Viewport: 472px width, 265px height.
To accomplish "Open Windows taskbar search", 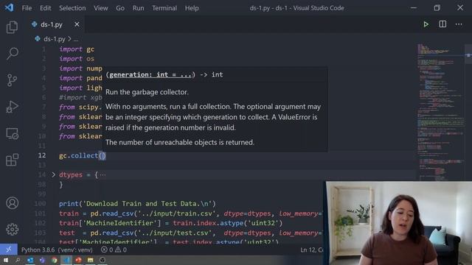I will click(x=18, y=260).
